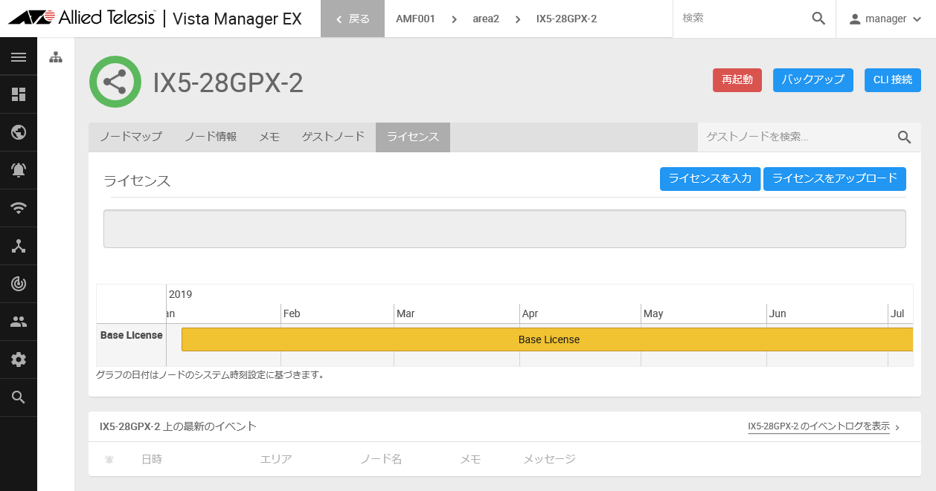The width and height of the screenshot is (936, 491).
Task: Click the alarm bell column header icon
Action: [109, 460]
